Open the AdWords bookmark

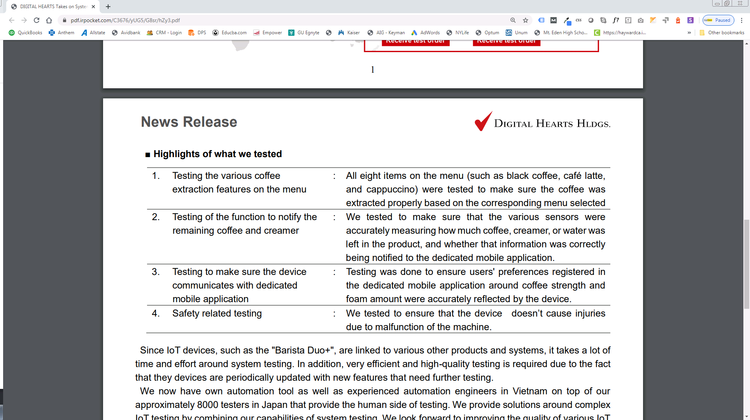point(426,33)
